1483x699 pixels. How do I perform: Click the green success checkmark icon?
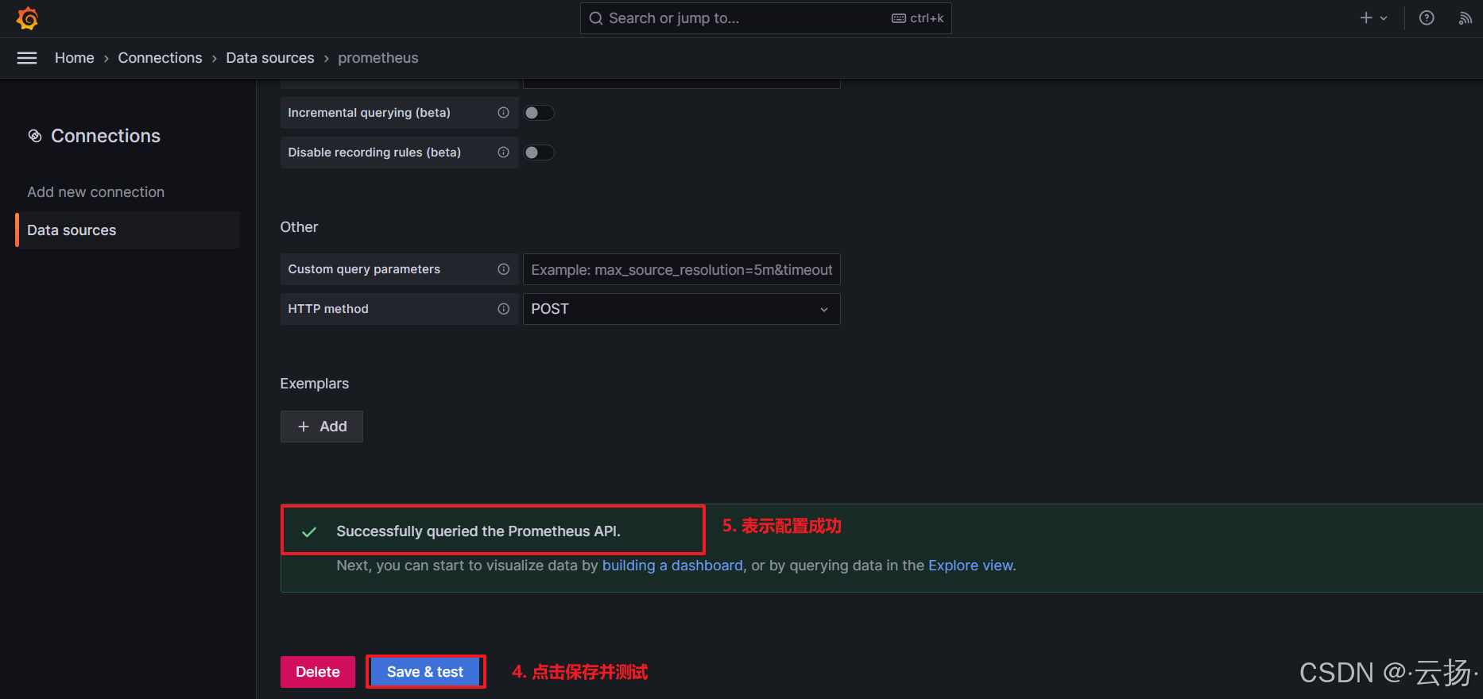[309, 531]
